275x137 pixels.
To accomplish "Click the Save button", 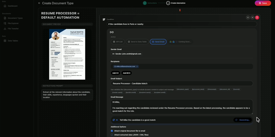I will coord(263,3).
